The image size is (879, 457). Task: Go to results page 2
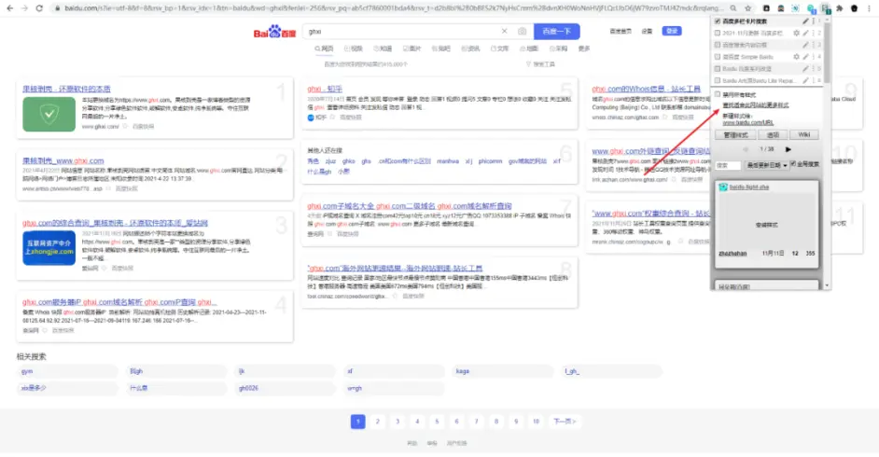378,422
